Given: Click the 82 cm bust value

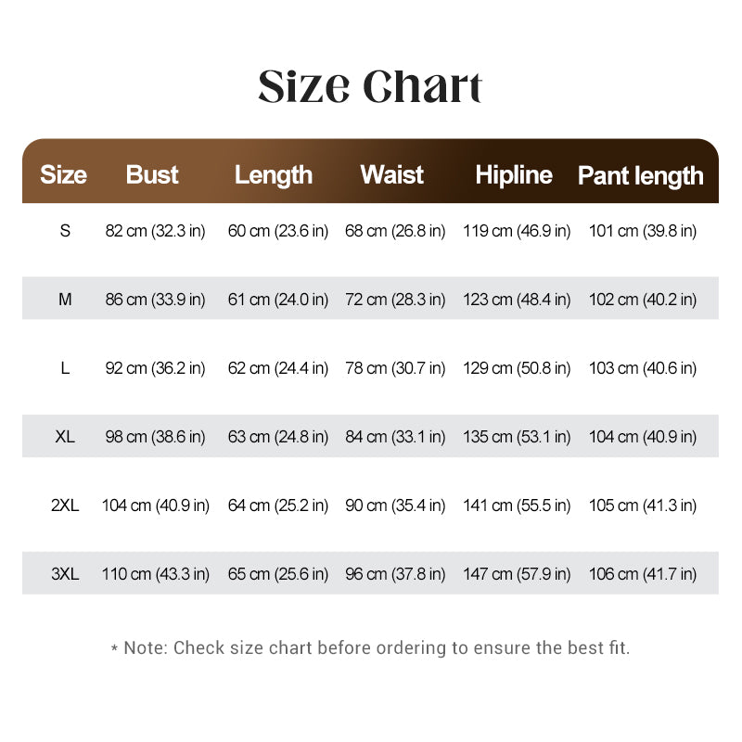Looking at the screenshot, I should point(155,231).
